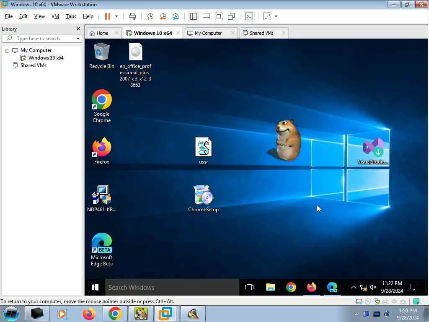Image resolution: width=429 pixels, height=322 pixels.
Task: Open Snapshot Manager wrench clock icon
Action: (x=176, y=16)
